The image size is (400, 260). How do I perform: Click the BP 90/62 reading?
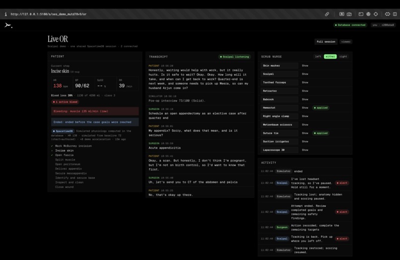(83, 84)
